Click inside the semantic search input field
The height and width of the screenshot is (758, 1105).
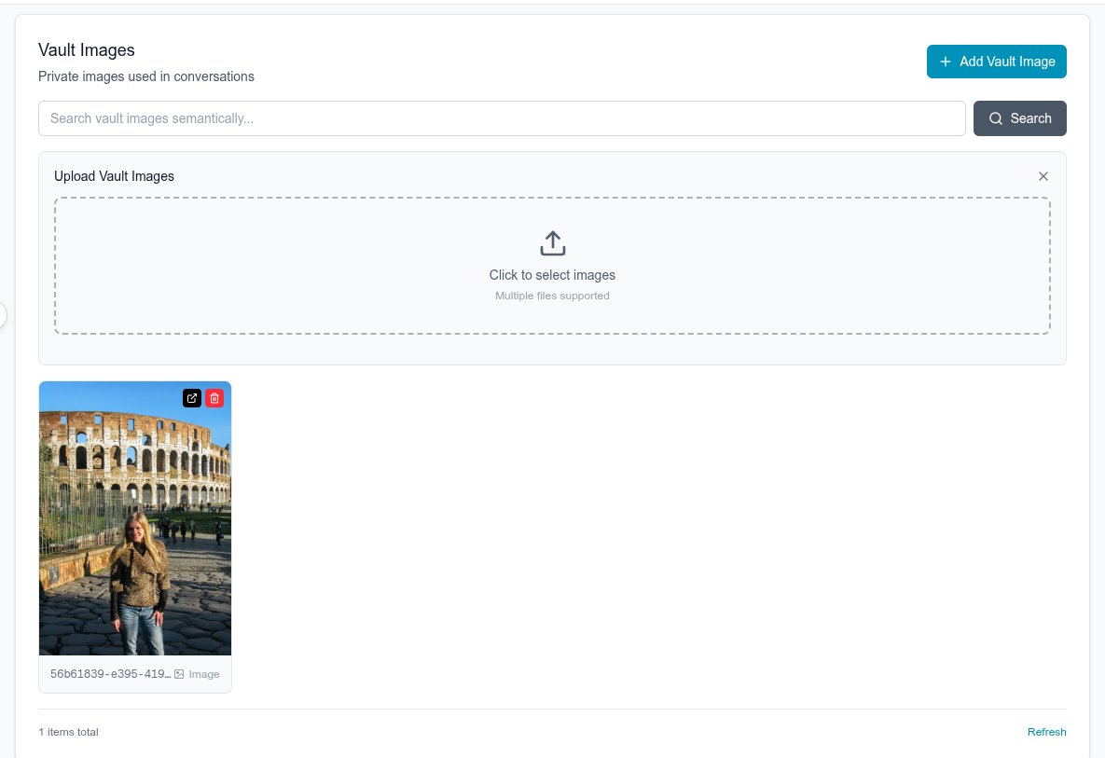coord(373,118)
